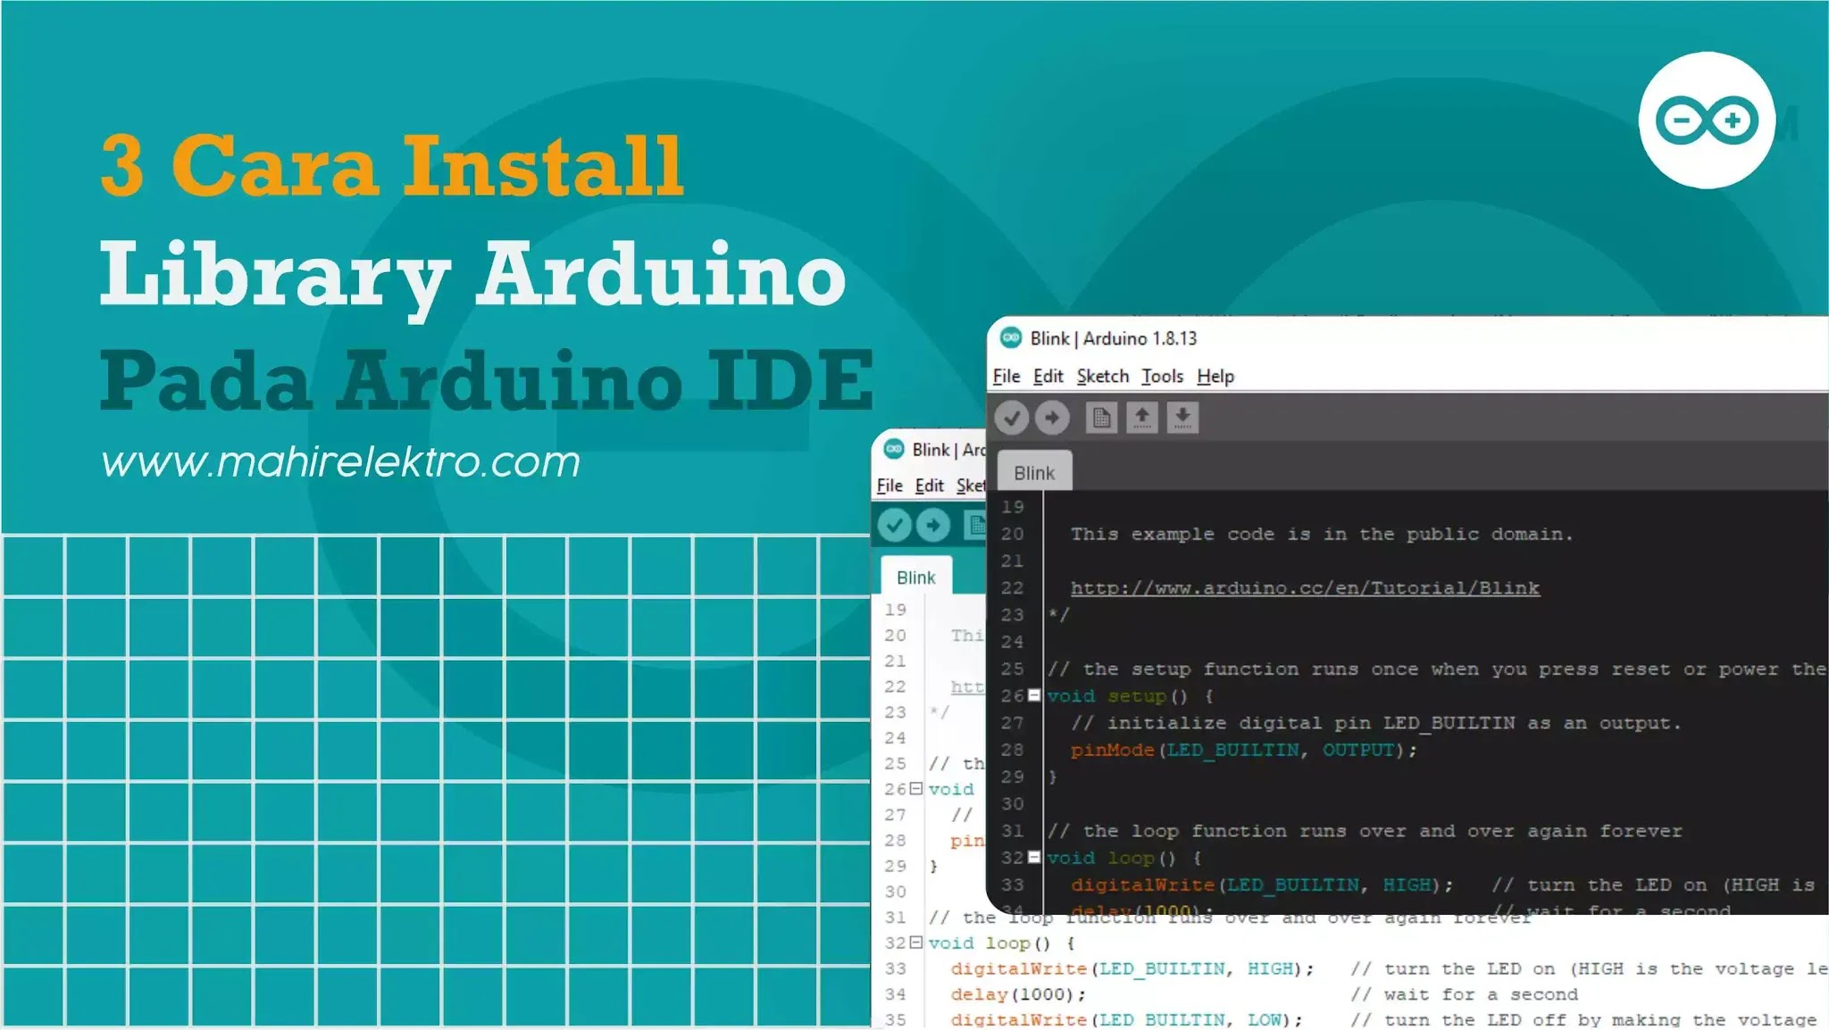This screenshot has height=1030, width=1829.
Task: Click the www.mahirelektro.com website text
Action: coord(340,462)
